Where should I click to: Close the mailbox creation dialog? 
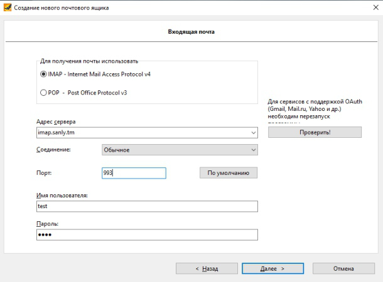point(376,8)
